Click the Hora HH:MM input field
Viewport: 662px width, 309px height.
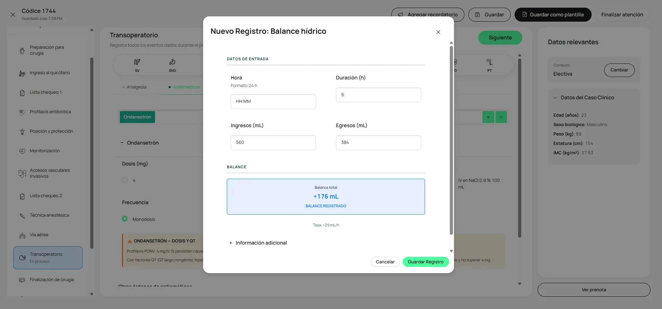pos(273,101)
